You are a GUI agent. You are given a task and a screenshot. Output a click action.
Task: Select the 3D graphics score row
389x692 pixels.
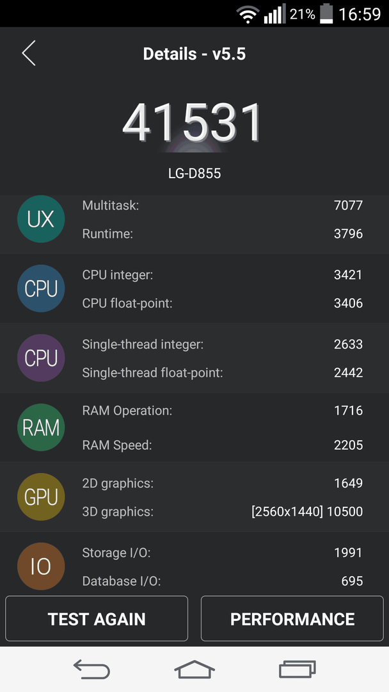(223, 511)
